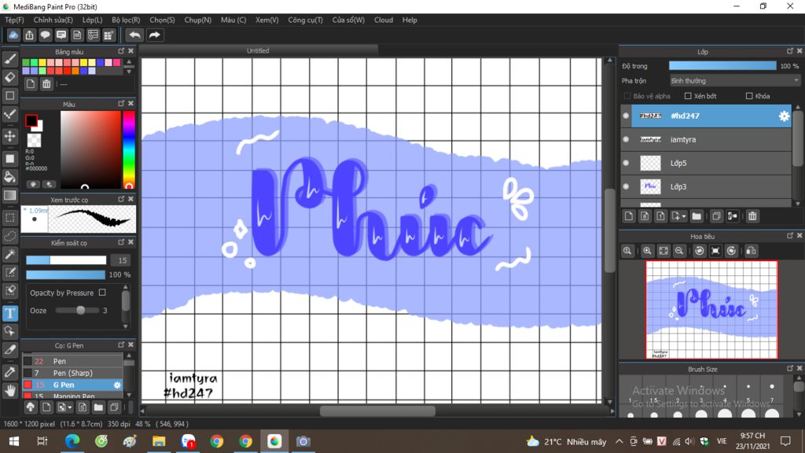The image size is (805, 453).
Task: Toggle visibility of #hd247 layer
Action: [626, 116]
